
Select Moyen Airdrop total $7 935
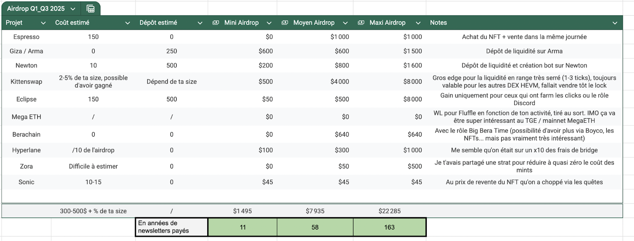tap(315, 211)
